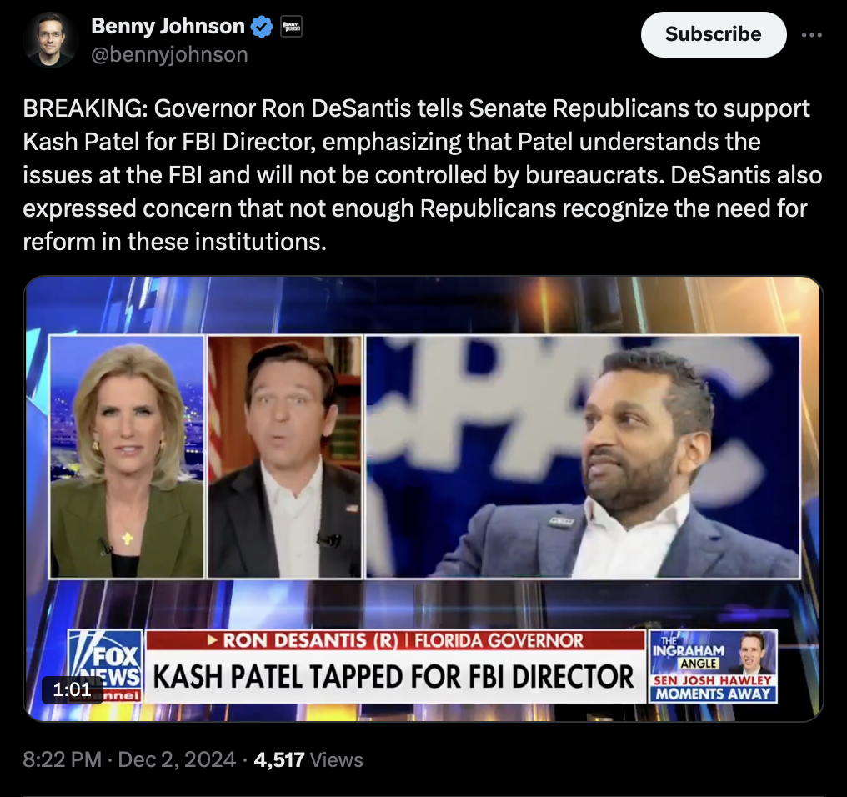Click the Dec 2, 2024 date link

pyautogui.click(x=177, y=759)
